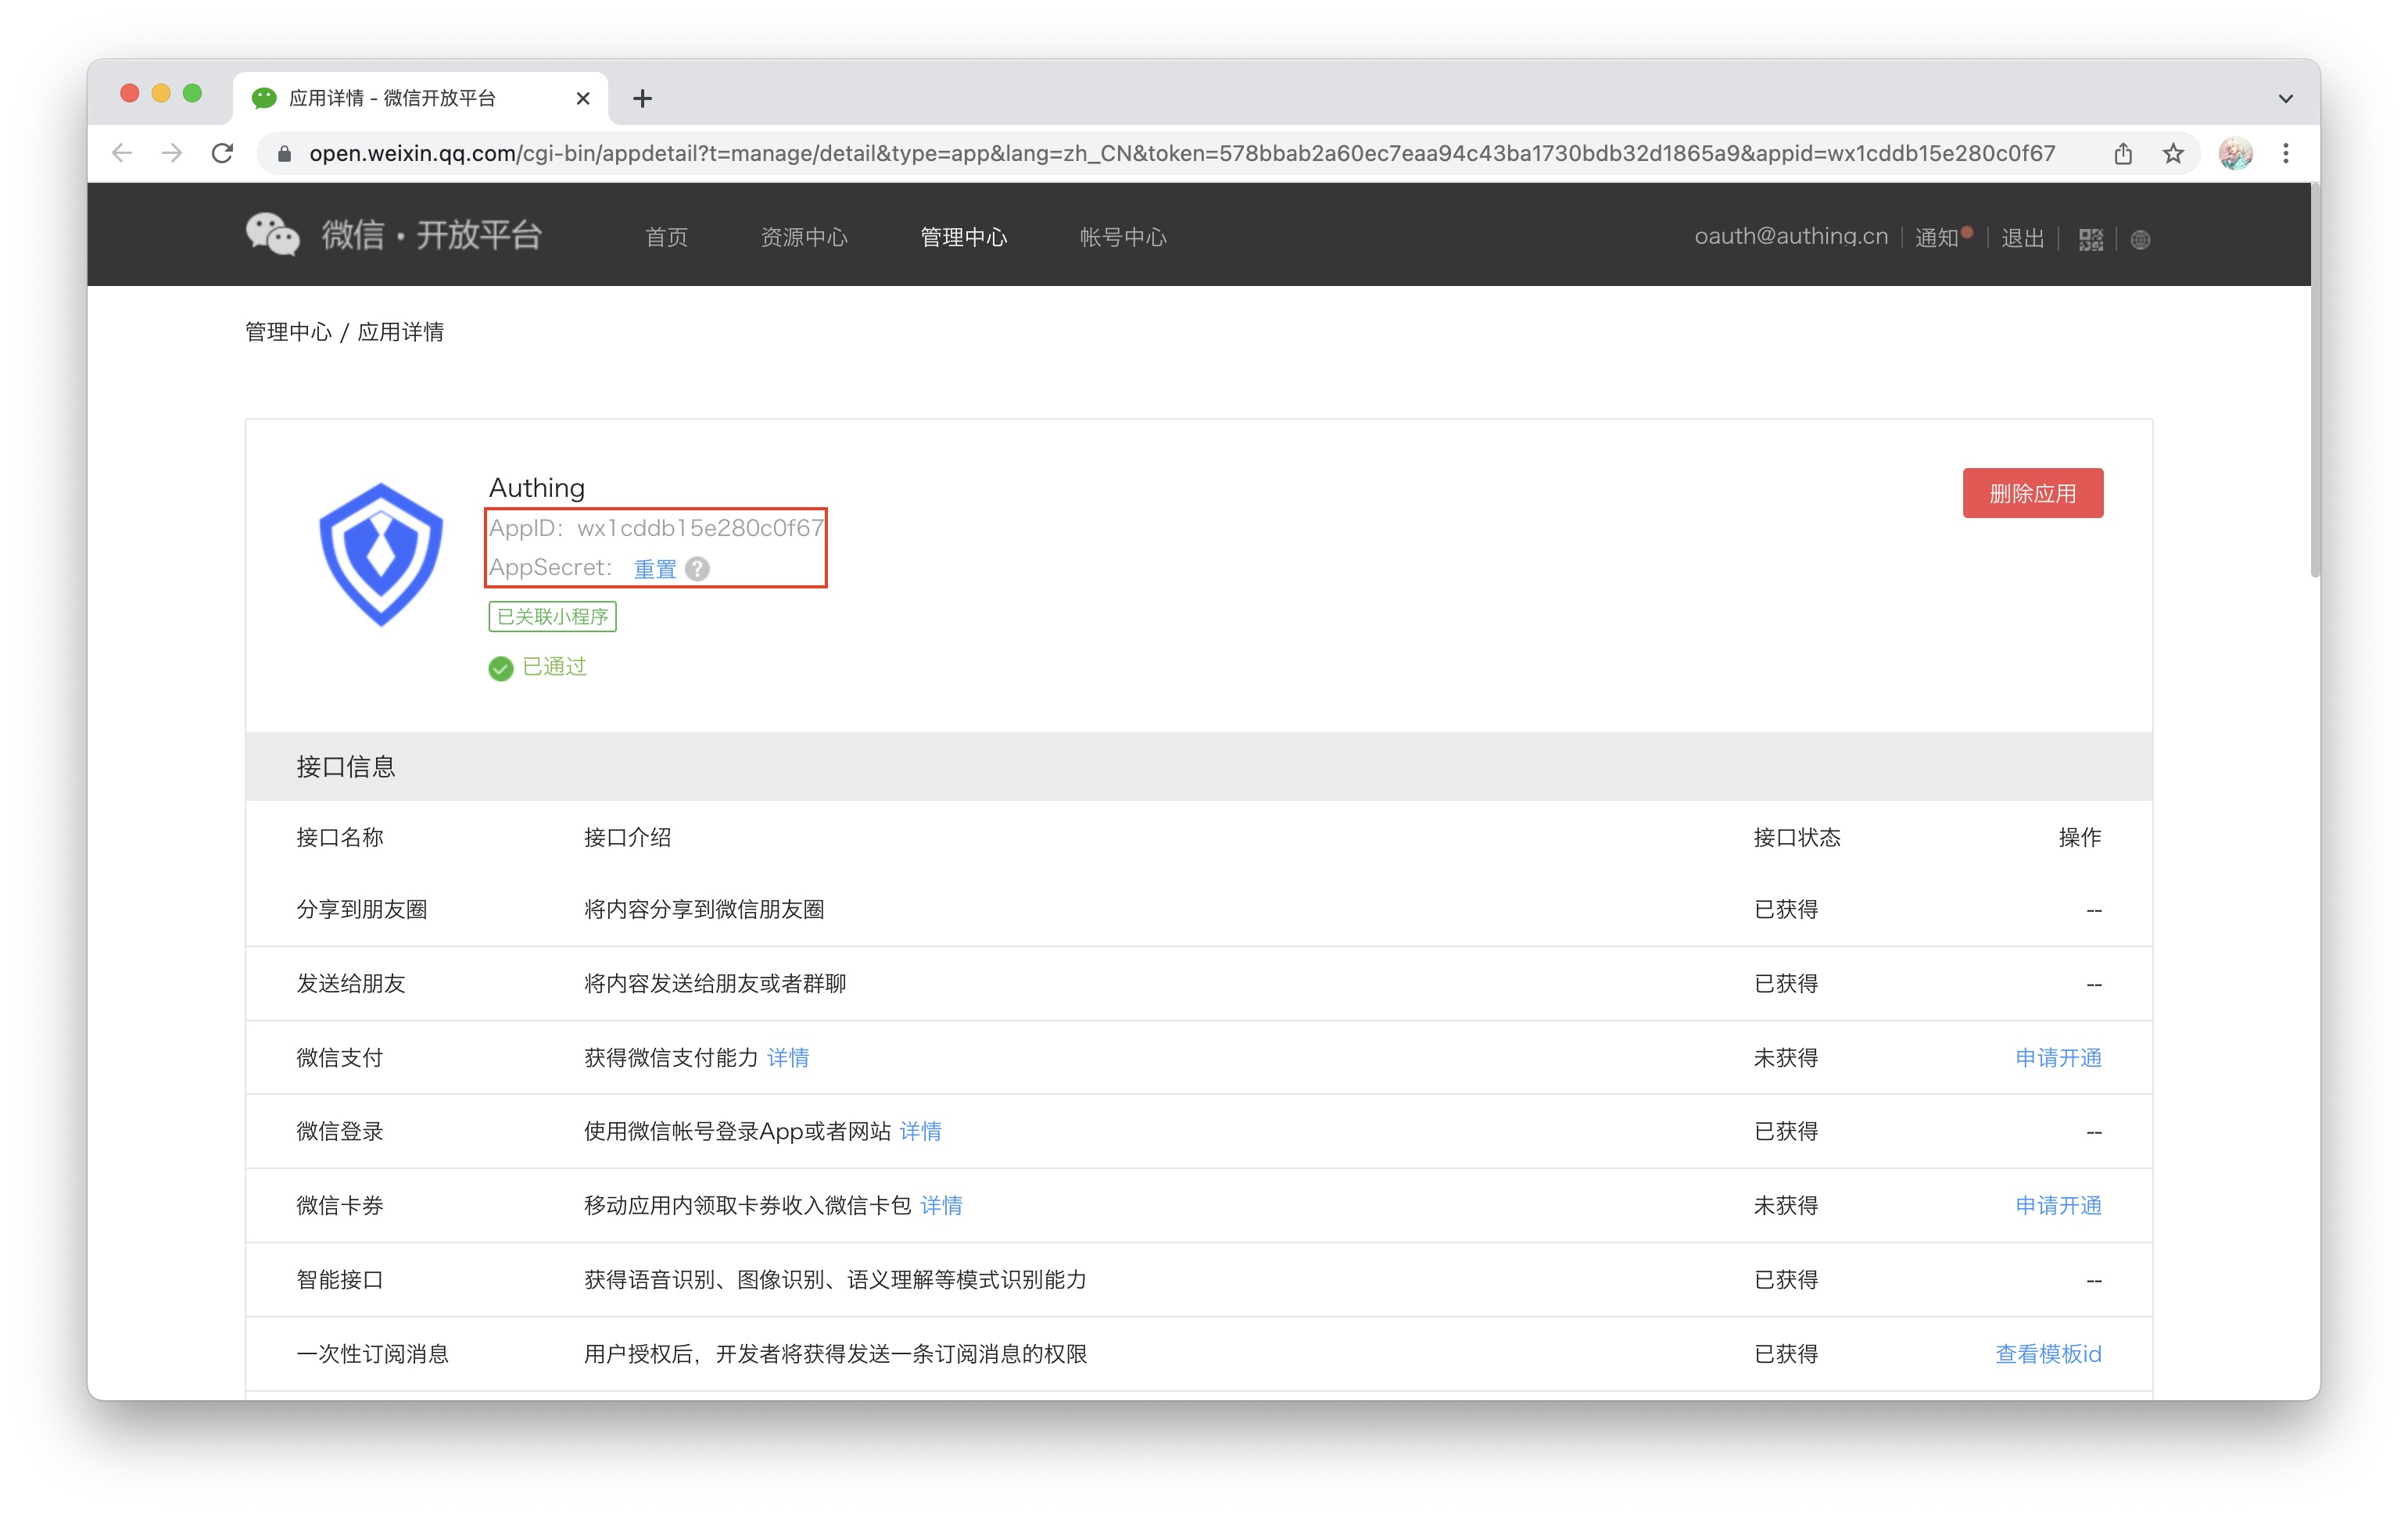This screenshot has height=1516, width=2408.
Task: Open a new browser tab
Action: pos(643,98)
